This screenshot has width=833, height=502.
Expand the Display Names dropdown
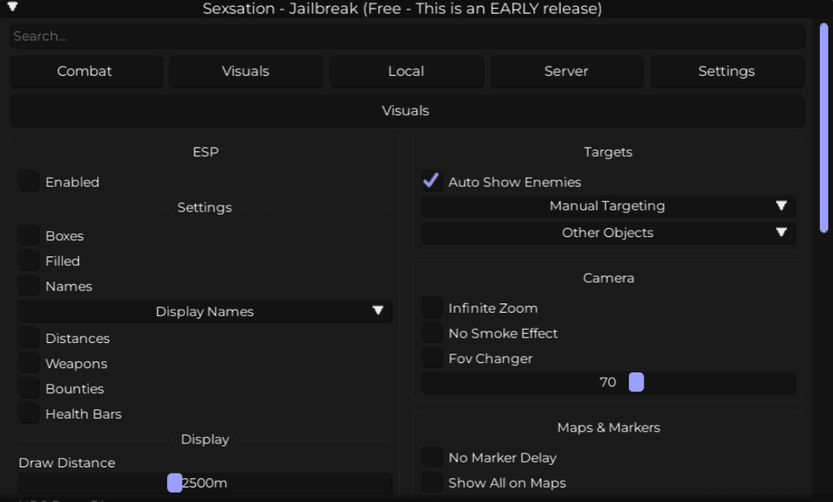205,311
